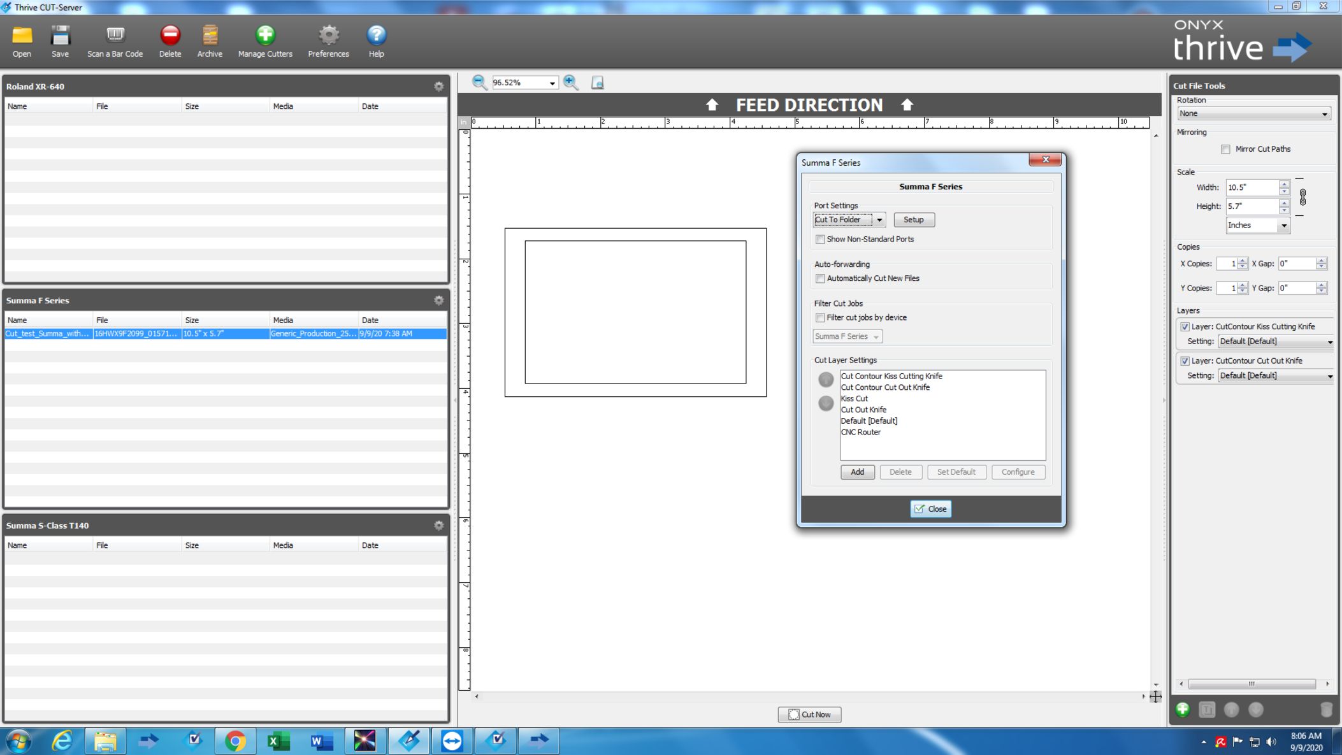Image resolution: width=1342 pixels, height=755 pixels.
Task: Click the Cut Now button
Action: pyautogui.click(x=809, y=714)
